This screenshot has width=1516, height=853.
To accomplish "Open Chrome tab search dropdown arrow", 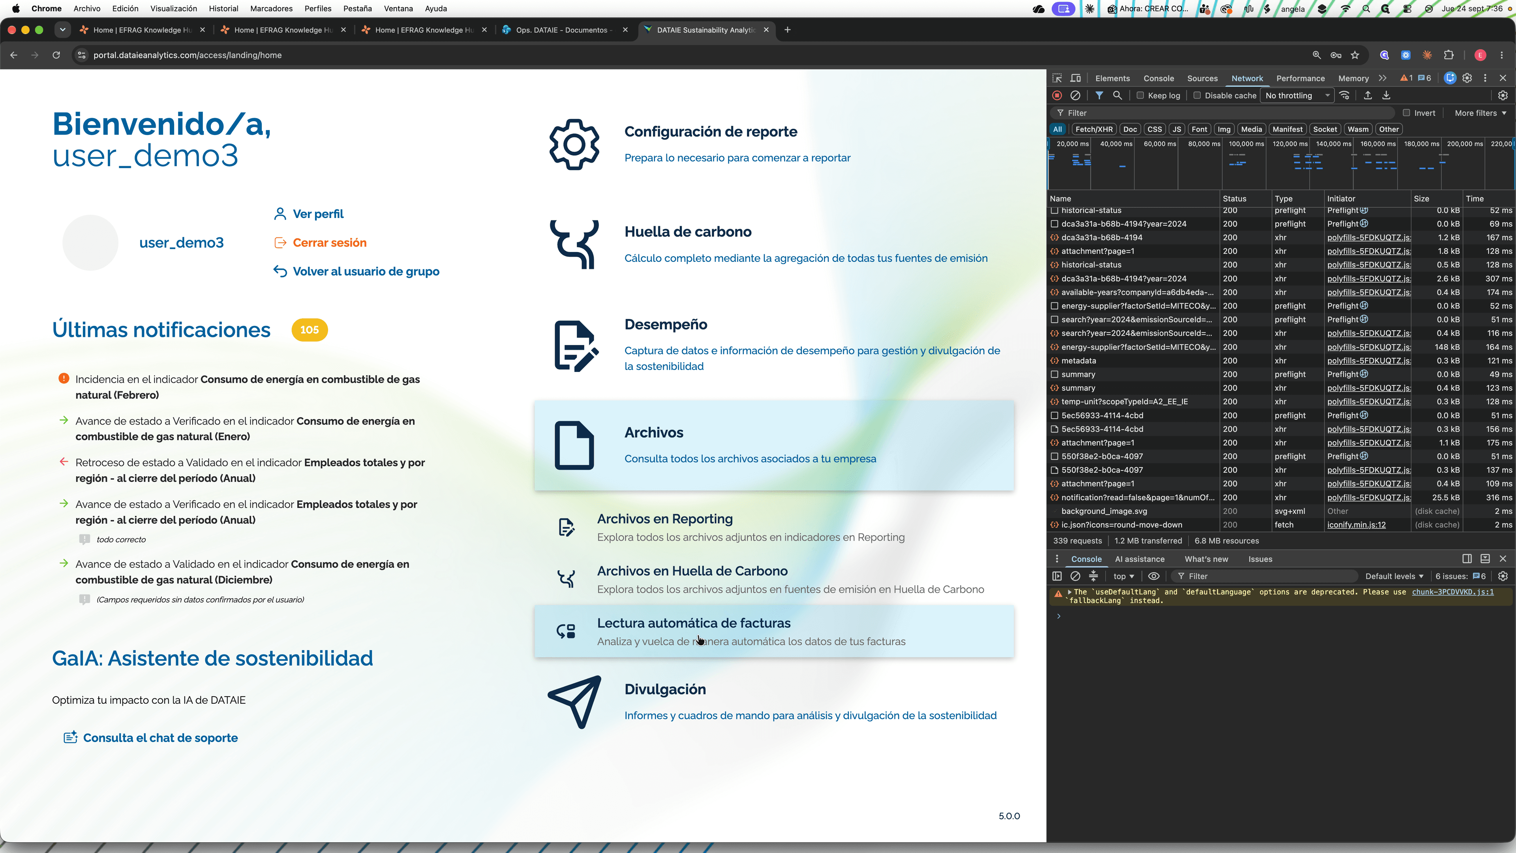I will tap(62, 30).
